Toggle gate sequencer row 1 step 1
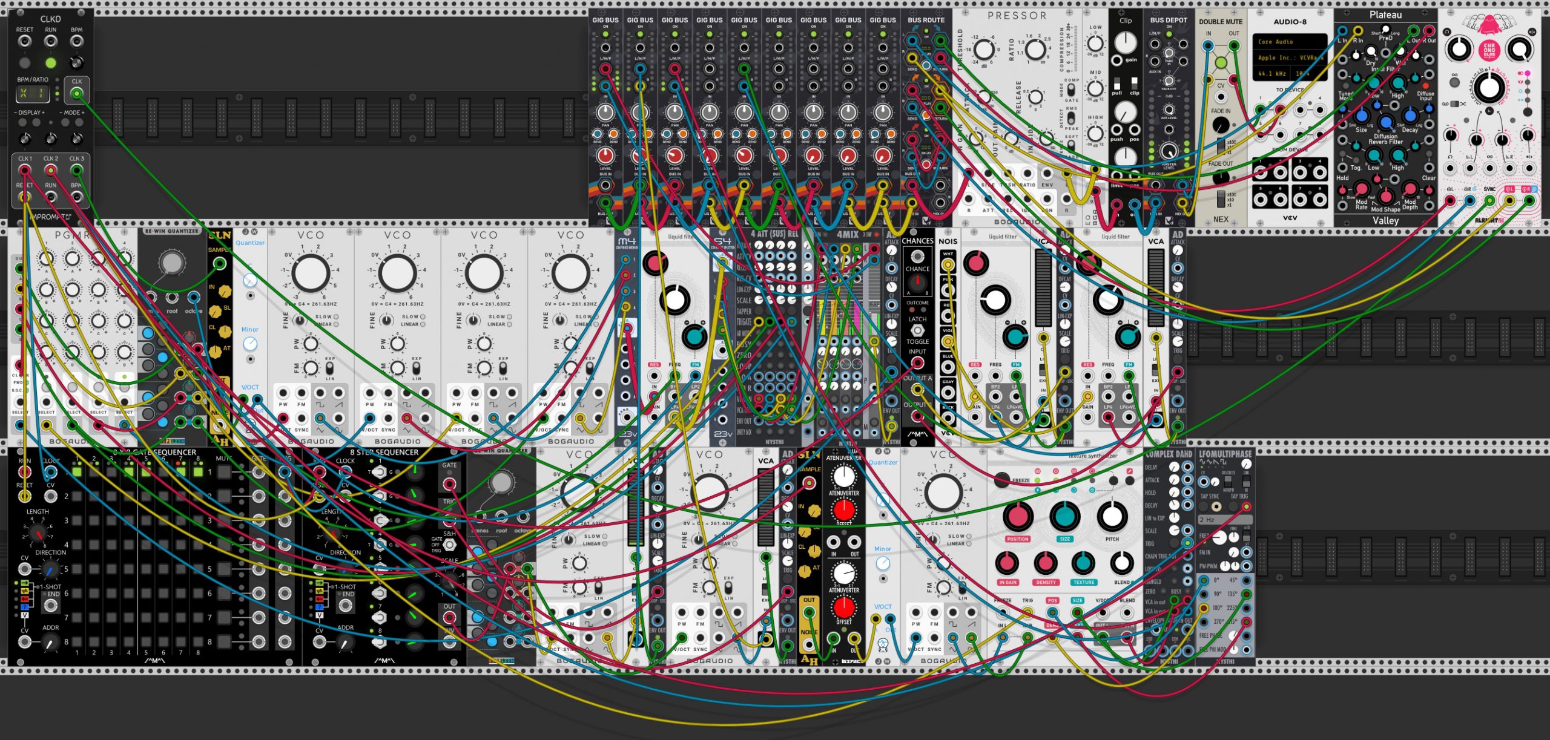Image resolution: width=1550 pixels, height=740 pixels. click(x=77, y=472)
